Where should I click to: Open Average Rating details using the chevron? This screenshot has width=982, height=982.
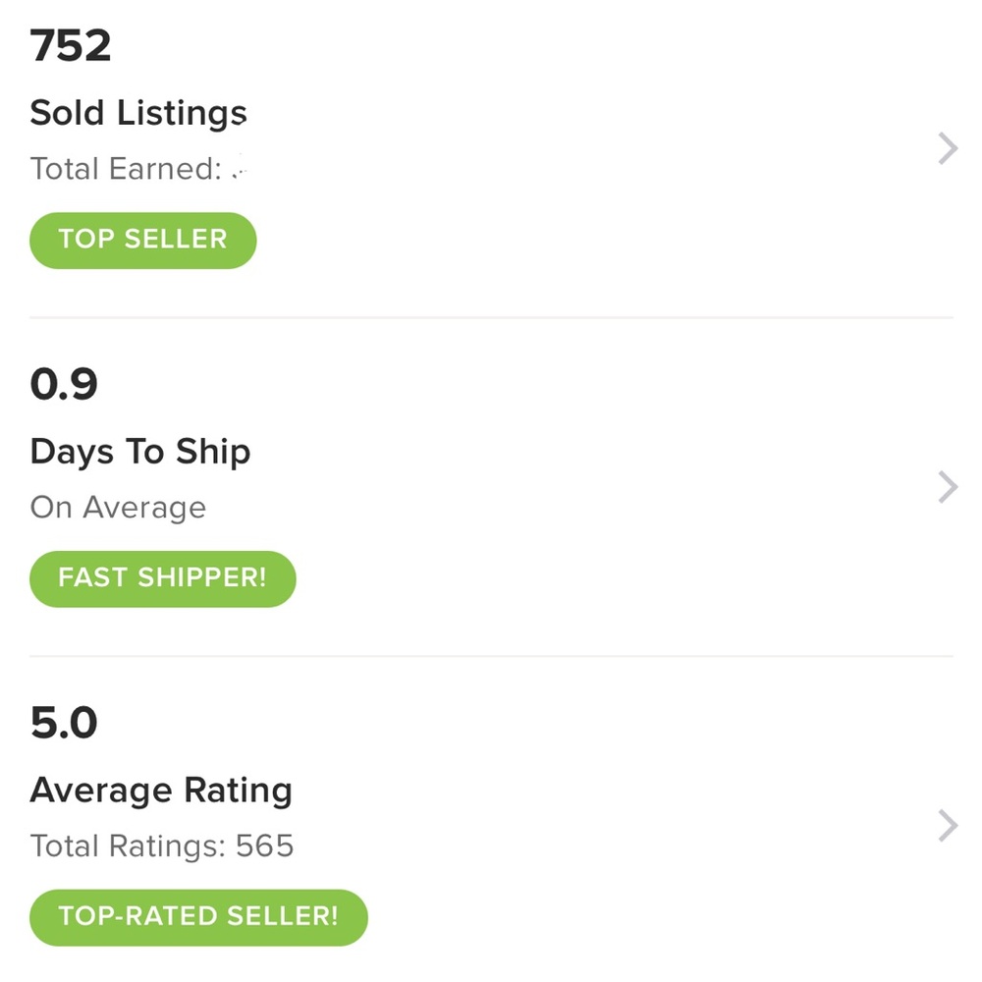[x=946, y=825]
